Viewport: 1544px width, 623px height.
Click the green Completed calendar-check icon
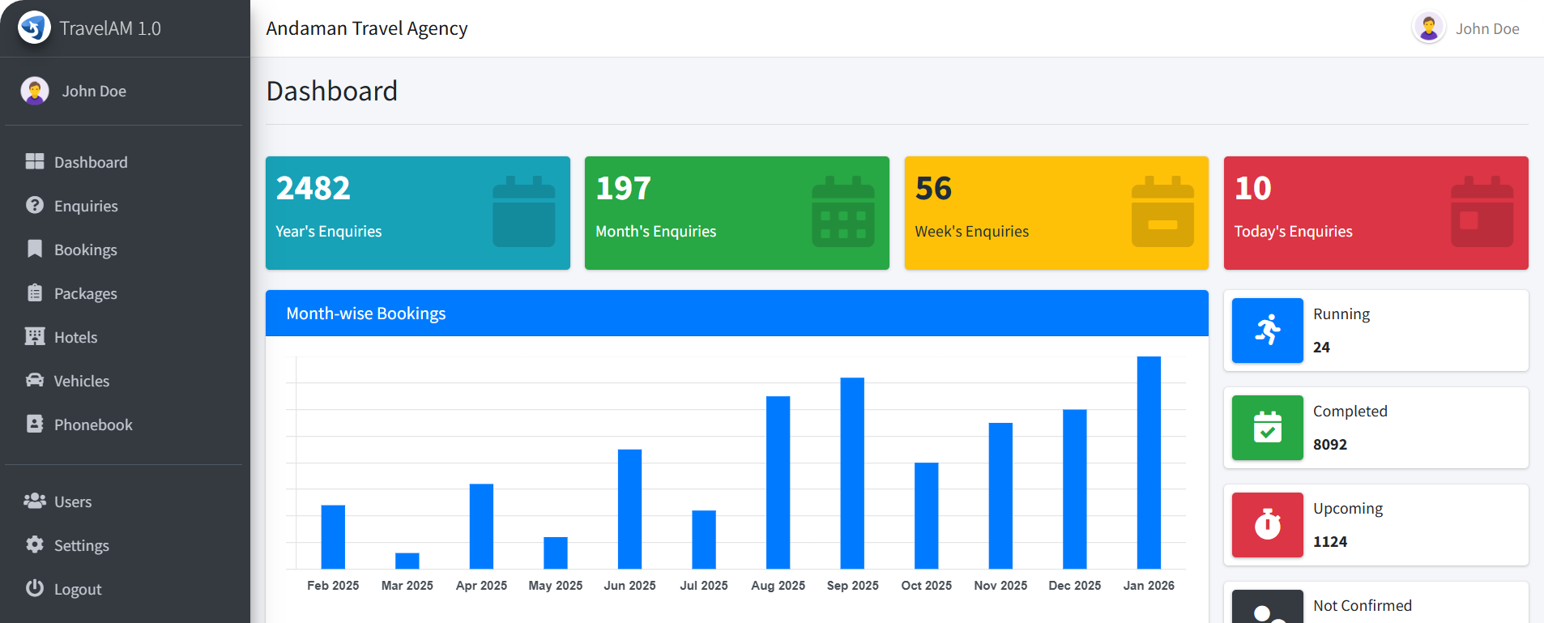1267,428
